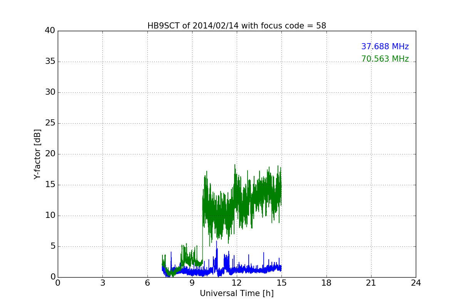Click the plot title HB9SCT of 2014/02/14
Image resolution: width=462 pixels, height=308 pixels.
click(x=237, y=26)
